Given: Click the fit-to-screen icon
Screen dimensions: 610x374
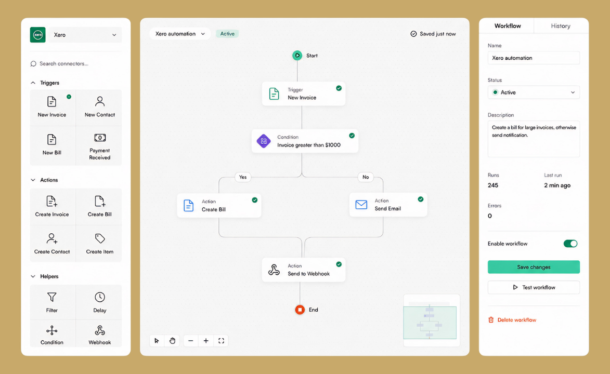Looking at the screenshot, I should click(221, 341).
